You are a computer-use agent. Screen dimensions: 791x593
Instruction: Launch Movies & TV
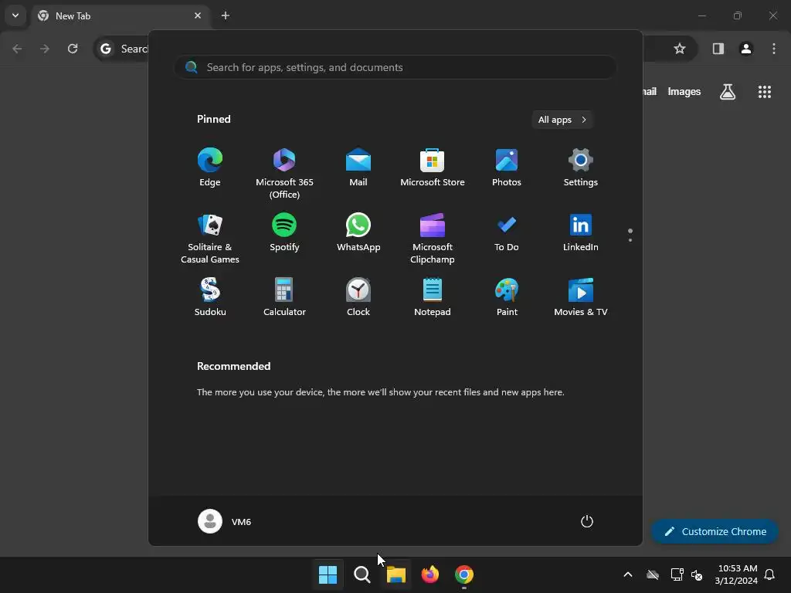[x=581, y=297]
